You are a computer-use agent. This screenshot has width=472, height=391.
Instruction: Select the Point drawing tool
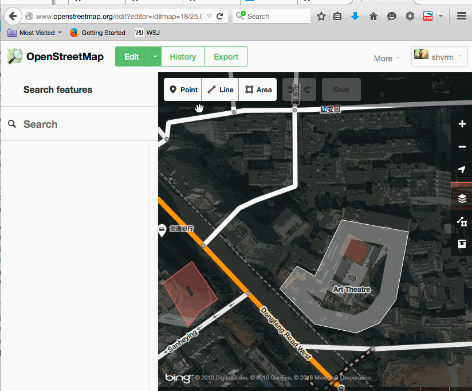(x=183, y=89)
